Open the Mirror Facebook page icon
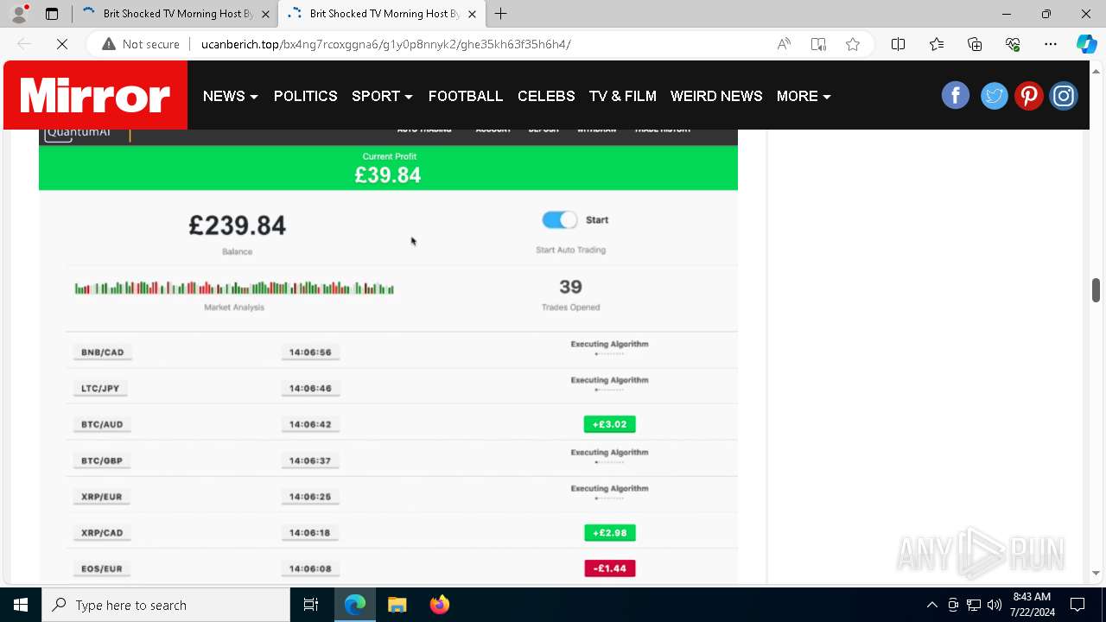The height and width of the screenshot is (622, 1106). coord(956,96)
